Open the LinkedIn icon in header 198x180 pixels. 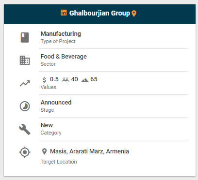point(64,13)
